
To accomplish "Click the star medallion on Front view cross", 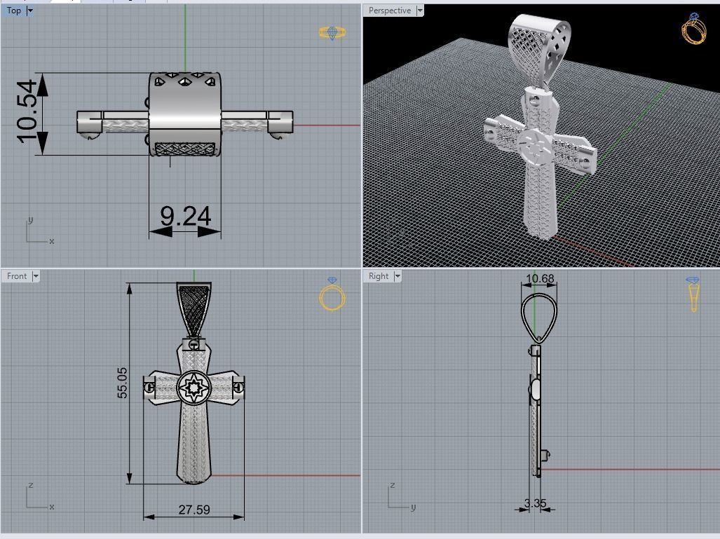I will click(193, 388).
